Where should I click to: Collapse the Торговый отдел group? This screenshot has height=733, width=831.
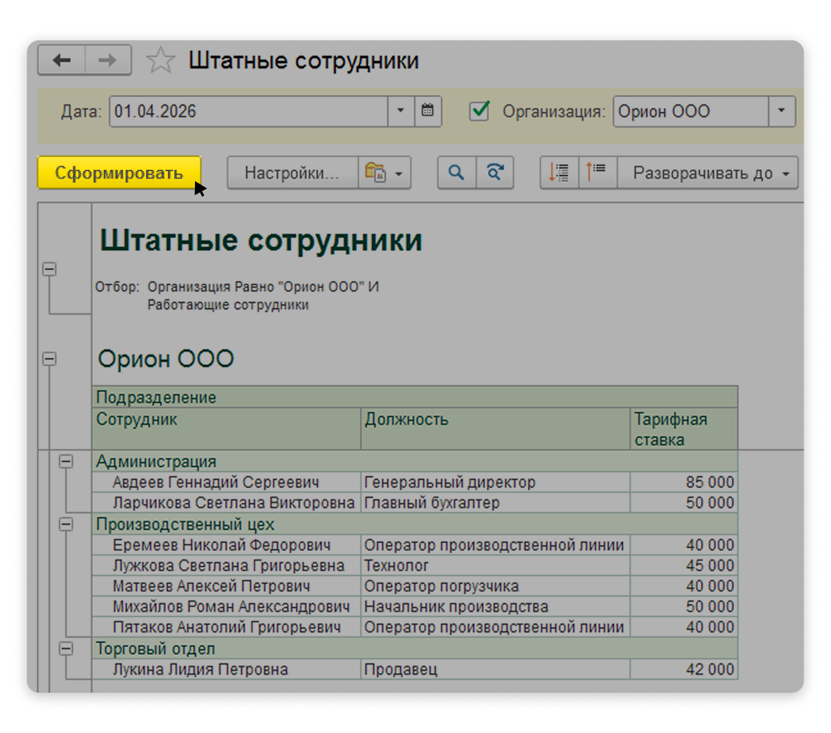(66, 648)
